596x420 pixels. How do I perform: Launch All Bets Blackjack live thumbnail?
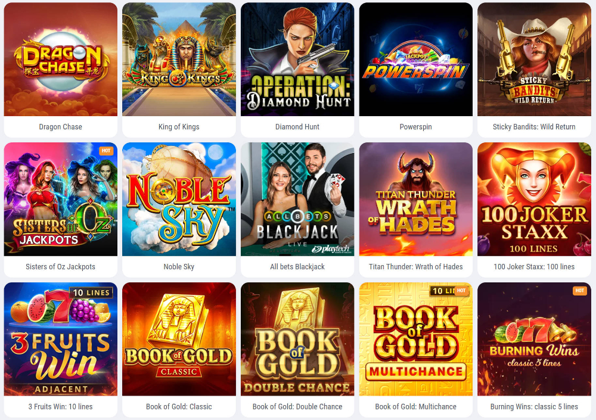coord(297,199)
